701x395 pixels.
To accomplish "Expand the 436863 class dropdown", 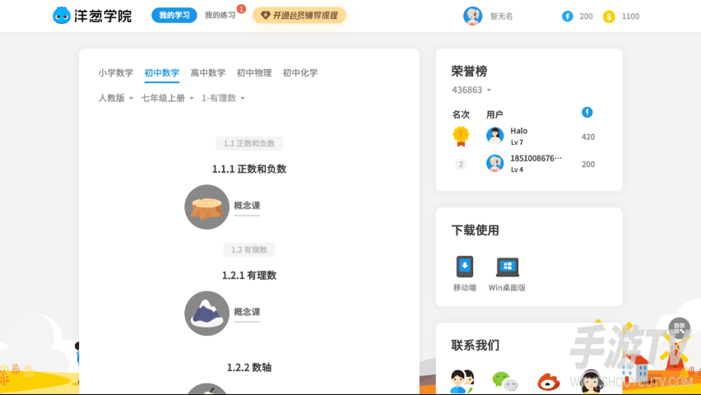I will [x=471, y=90].
